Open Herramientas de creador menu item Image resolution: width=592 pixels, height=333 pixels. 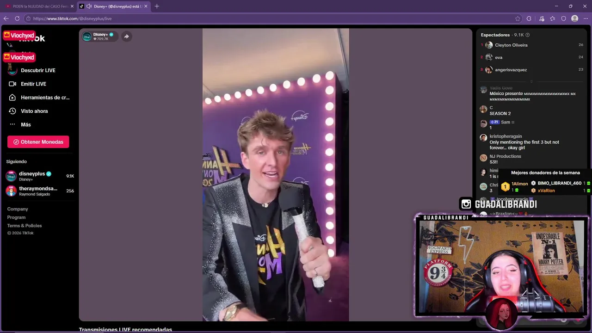[45, 98]
